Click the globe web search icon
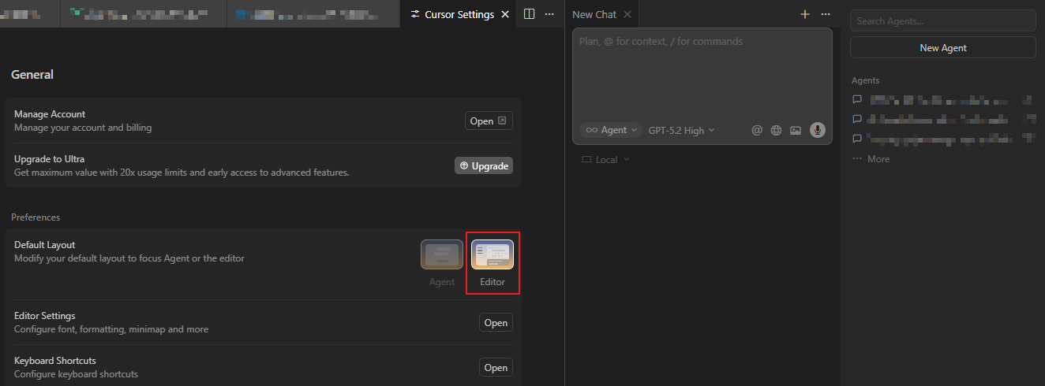 776,130
